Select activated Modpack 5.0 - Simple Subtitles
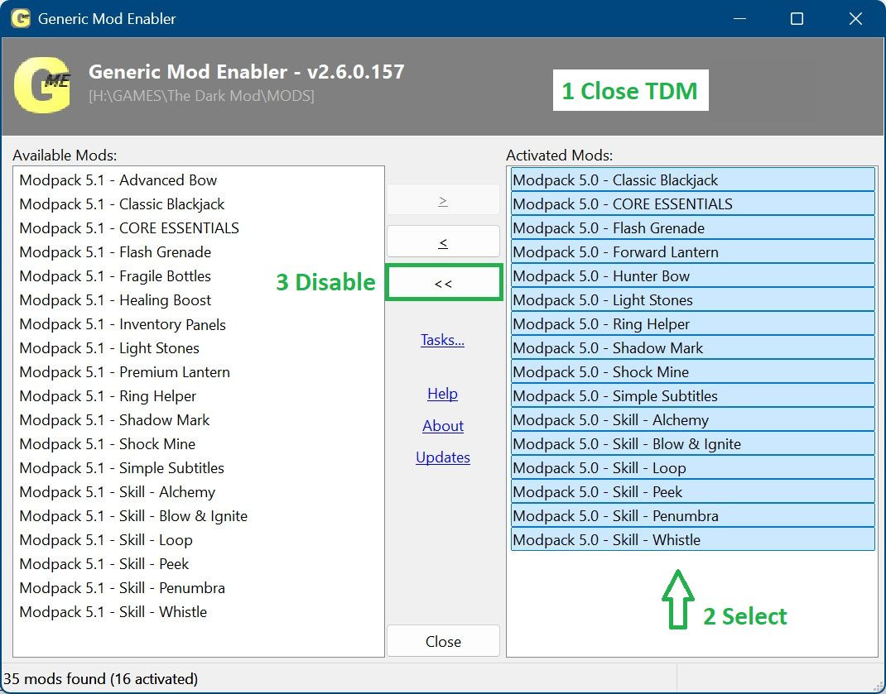Screen dimensions: 886x694 click(693, 396)
